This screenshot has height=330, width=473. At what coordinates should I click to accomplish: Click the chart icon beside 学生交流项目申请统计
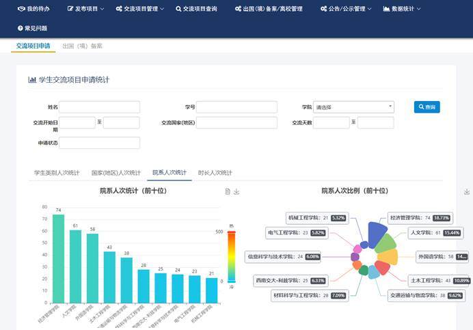pos(31,80)
